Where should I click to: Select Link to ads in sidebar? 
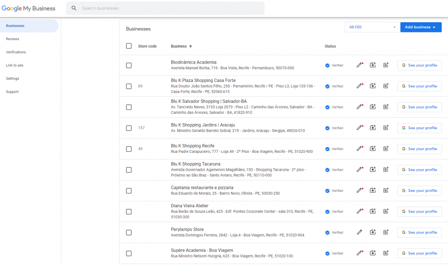[x=15, y=65]
